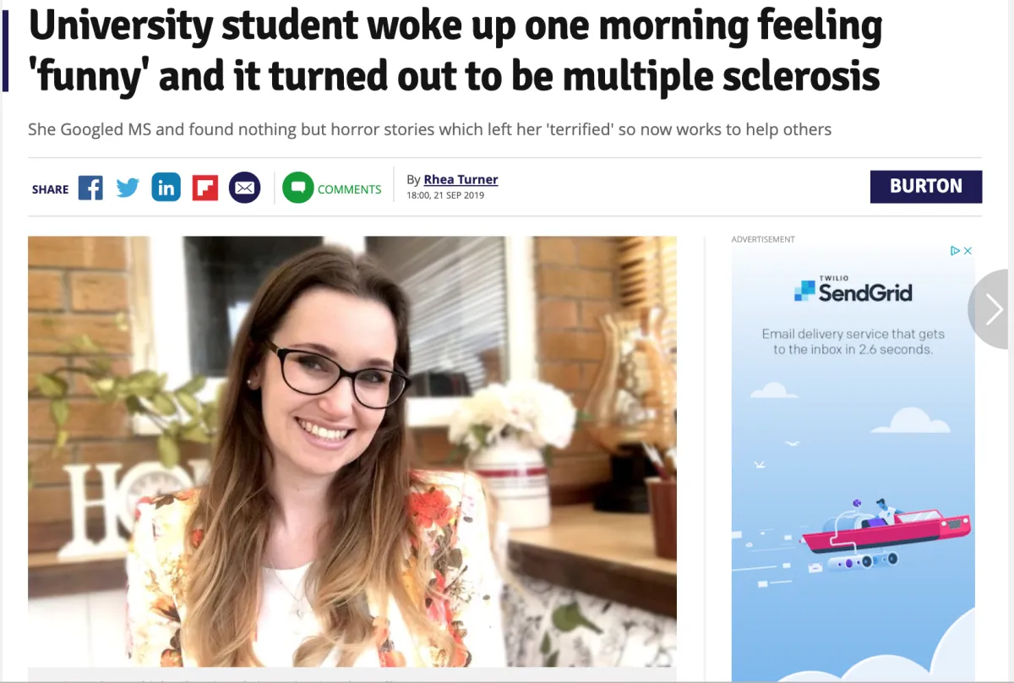Image resolution: width=1014 pixels, height=683 pixels.
Task: Go to next article arrow
Action: tap(992, 309)
